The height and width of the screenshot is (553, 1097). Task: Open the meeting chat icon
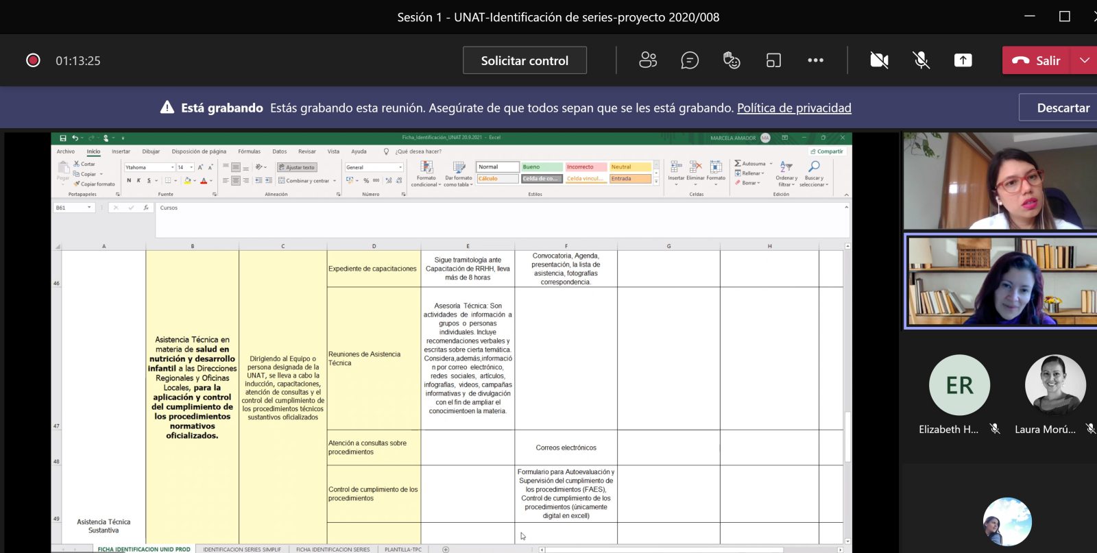(x=690, y=60)
